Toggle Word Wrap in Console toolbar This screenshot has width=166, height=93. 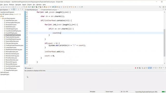click(147, 68)
